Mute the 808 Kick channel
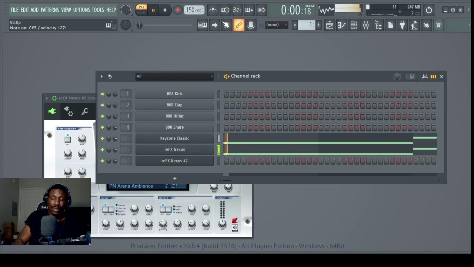 click(103, 94)
